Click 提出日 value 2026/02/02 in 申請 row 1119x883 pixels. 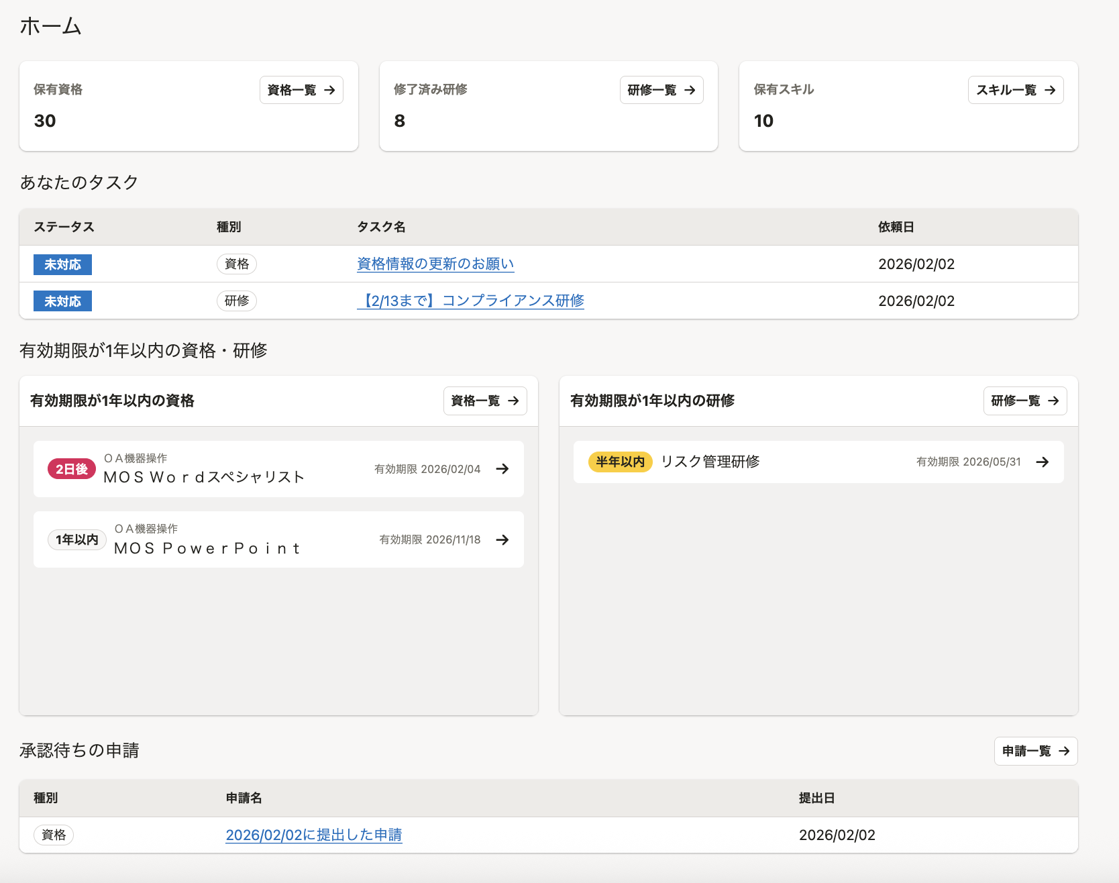(837, 835)
